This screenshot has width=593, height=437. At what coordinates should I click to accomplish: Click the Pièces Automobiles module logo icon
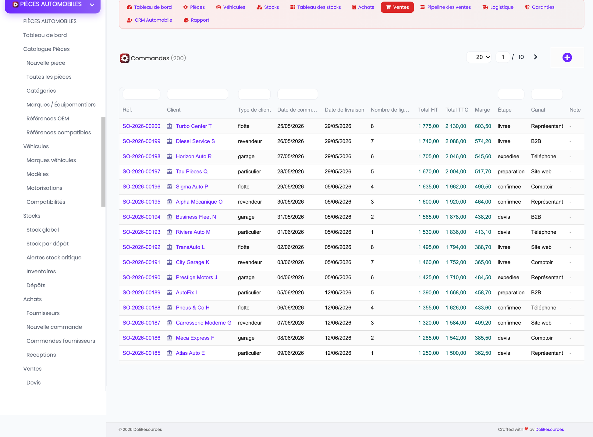click(16, 4)
